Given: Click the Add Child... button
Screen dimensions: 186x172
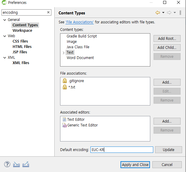Looking at the screenshot, I should [167, 47].
